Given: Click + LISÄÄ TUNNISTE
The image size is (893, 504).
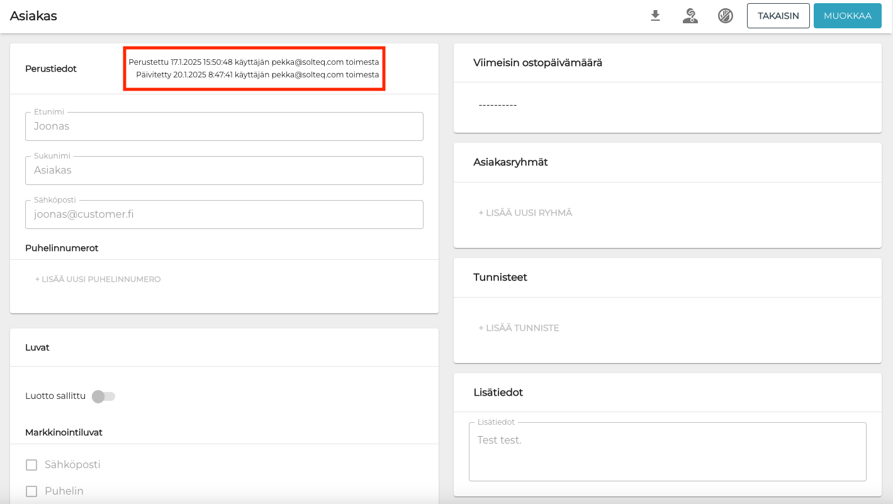Looking at the screenshot, I should 519,328.
